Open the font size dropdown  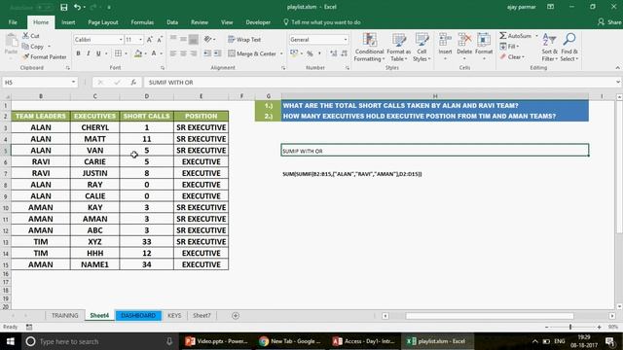140,40
